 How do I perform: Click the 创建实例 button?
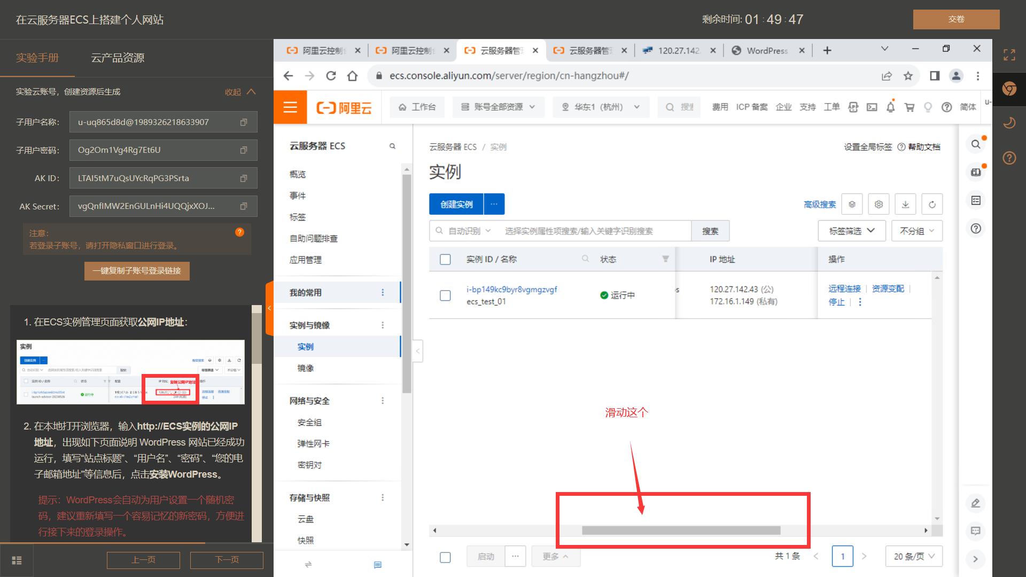456,204
